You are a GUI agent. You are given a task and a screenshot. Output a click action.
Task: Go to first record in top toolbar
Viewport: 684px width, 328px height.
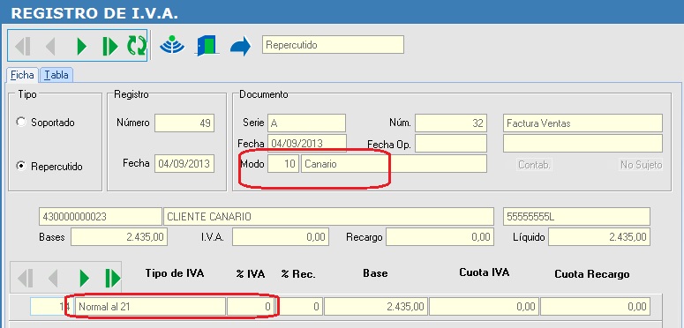point(23,46)
